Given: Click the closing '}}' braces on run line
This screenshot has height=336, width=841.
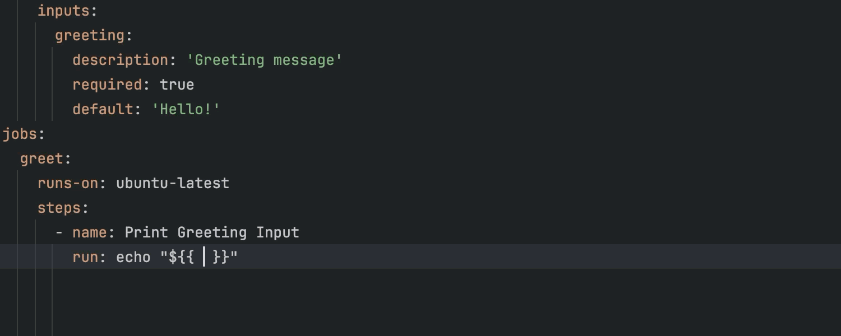Looking at the screenshot, I should coord(221,258).
